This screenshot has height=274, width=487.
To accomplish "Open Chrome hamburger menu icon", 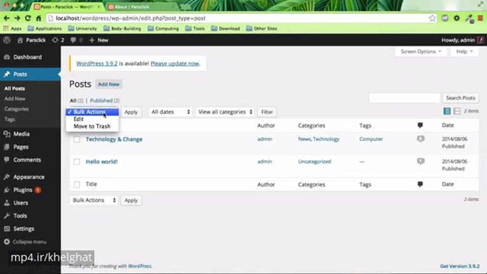I will (480, 18).
